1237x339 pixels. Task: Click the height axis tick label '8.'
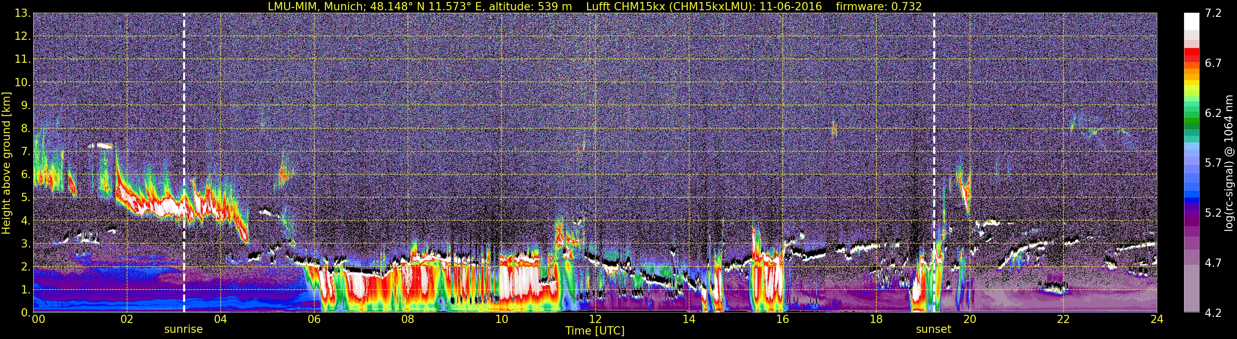point(25,128)
